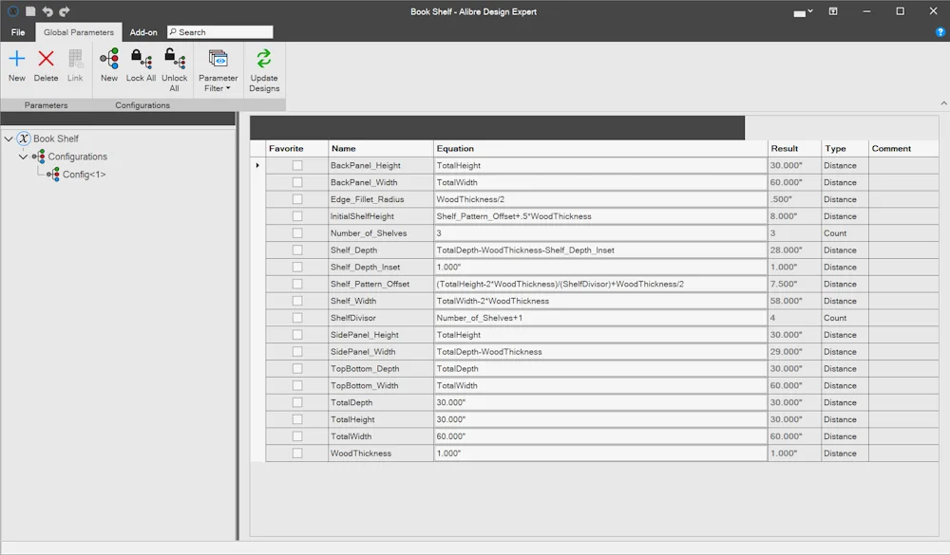This screenshot has height=555, width=950.
Task: Click the green Update Designs icon
Action: 264,59
